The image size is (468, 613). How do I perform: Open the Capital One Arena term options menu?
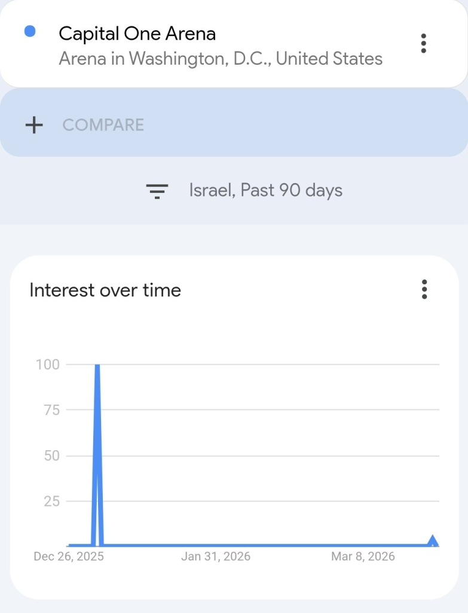pos(423,44)
